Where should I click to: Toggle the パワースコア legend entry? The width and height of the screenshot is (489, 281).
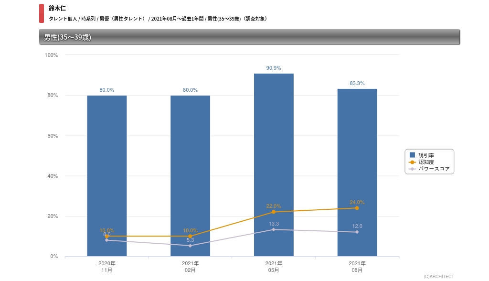coord(433,169)
